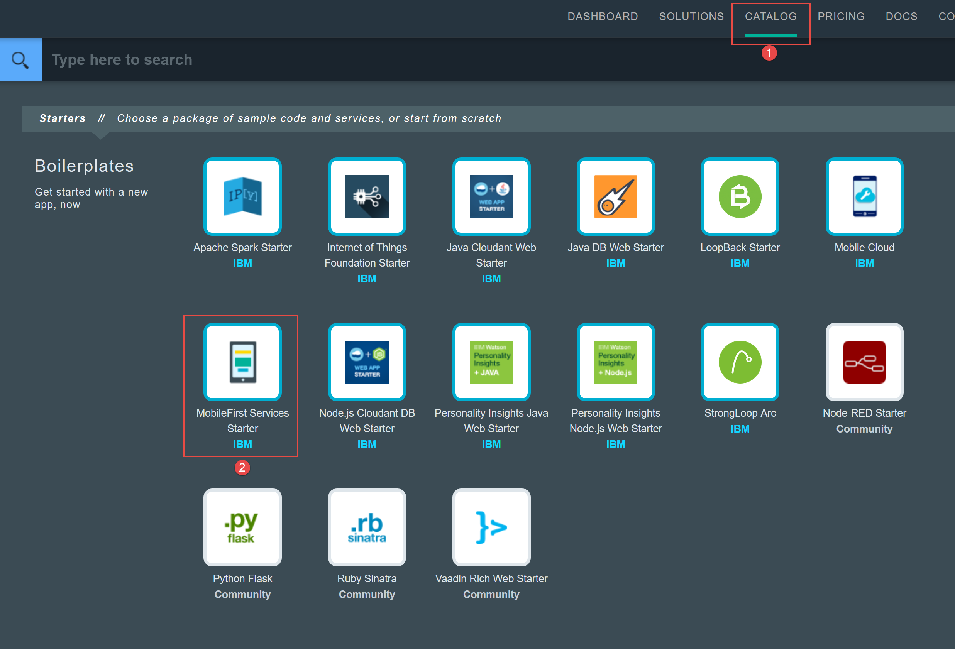Image resolution: width=955 pixels, height=649 pixels.
Task: Open the Python Flask icon
Action: coord(242,527)
